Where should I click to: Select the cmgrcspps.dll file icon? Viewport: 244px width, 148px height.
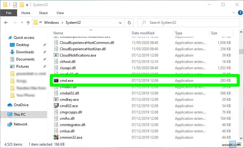click(56, 112)
